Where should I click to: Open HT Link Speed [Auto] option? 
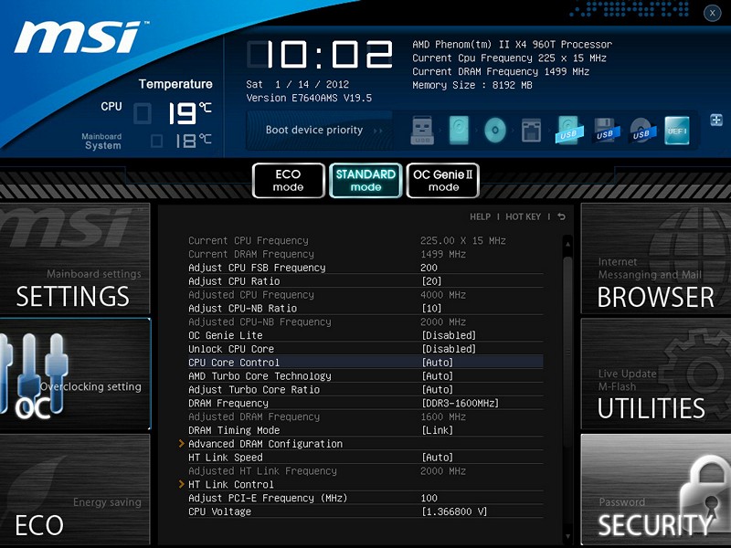coord(438,458)
